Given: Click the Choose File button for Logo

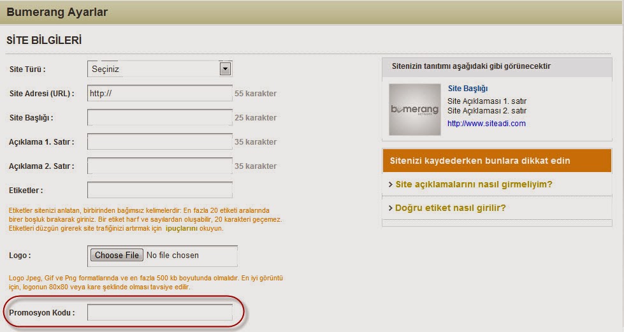Looking at the screenshot, I should tap(117, 255).
